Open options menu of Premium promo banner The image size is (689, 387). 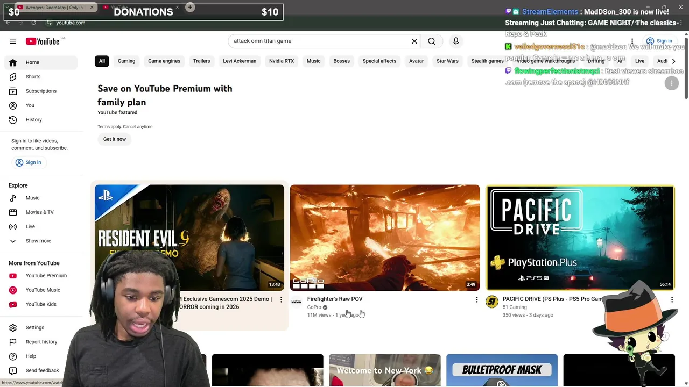click(x=672, y=83)
